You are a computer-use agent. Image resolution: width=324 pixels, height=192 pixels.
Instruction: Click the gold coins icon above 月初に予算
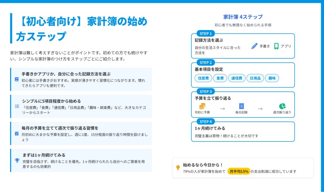(202, 106)
